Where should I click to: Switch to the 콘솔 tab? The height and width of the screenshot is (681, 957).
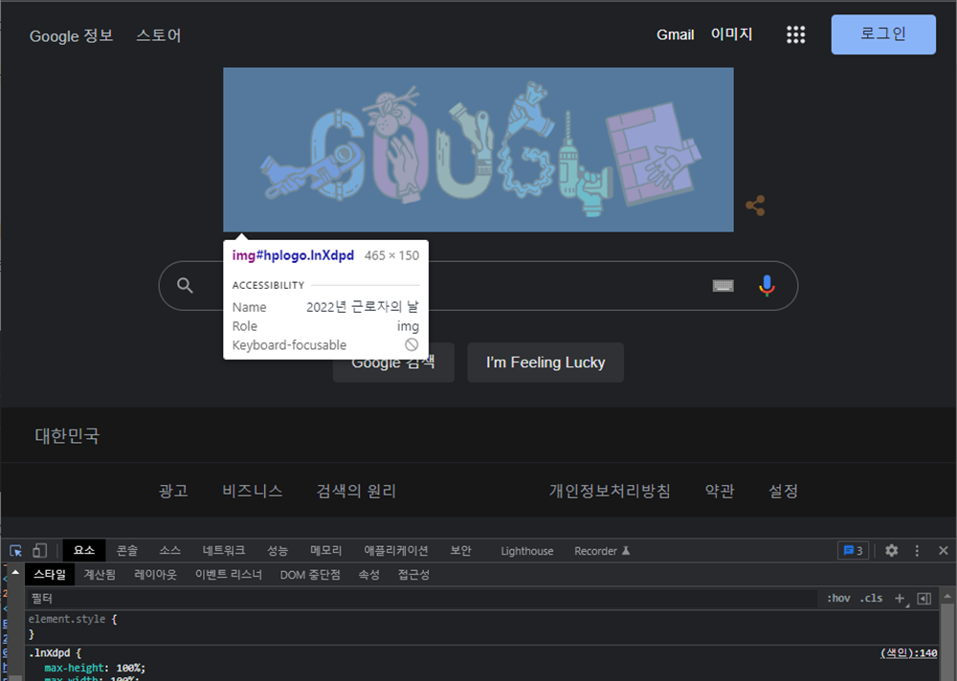[127, 550]
